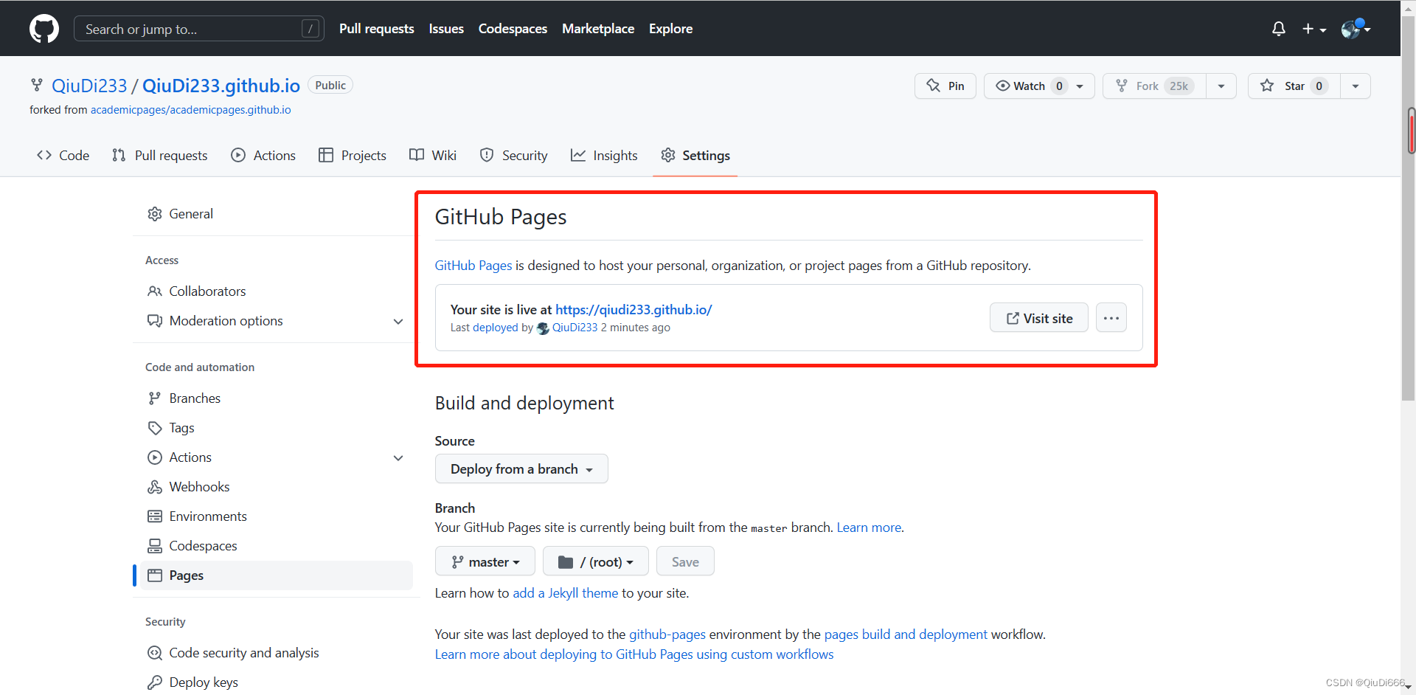Open the academicpages upstream repository link
Screen dimensions: 1416x695
(190, 110)
